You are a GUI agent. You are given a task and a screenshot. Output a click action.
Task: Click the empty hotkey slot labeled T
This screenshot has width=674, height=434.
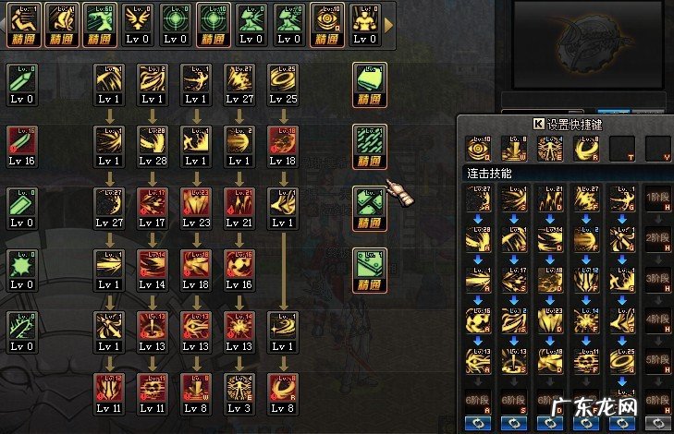[622, 148]
